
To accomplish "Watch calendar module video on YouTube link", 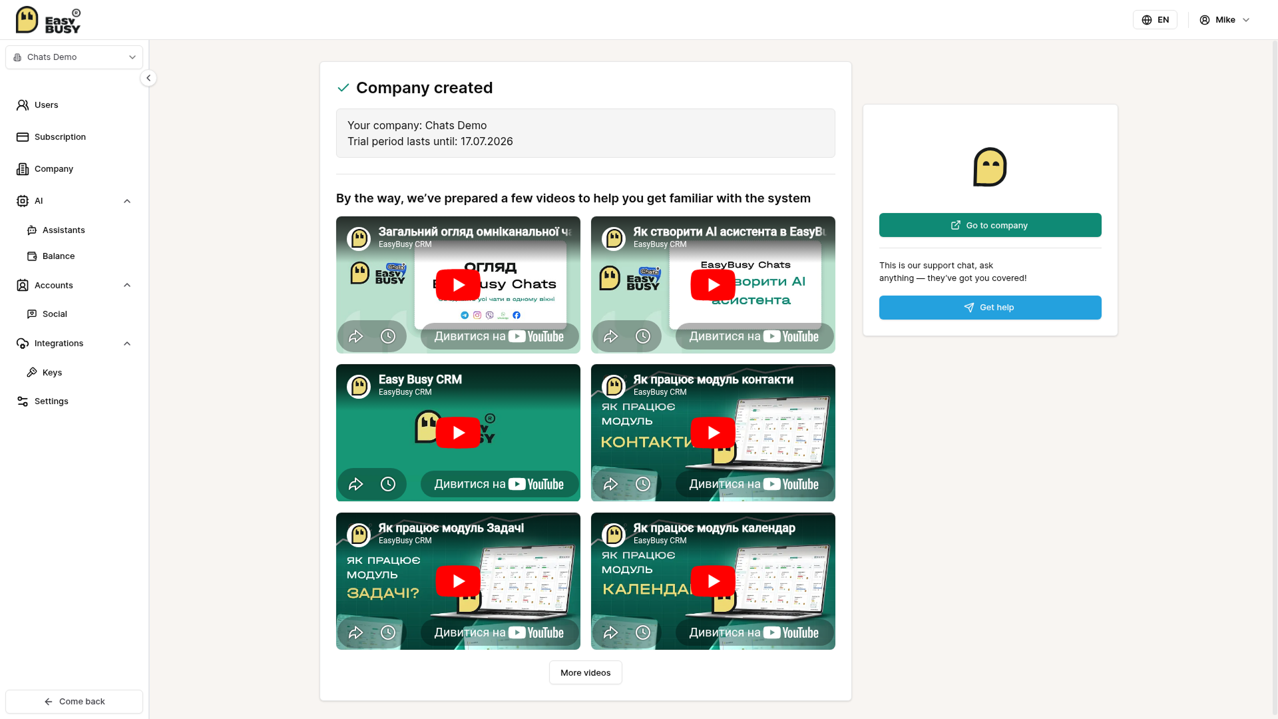I will 754,632.
